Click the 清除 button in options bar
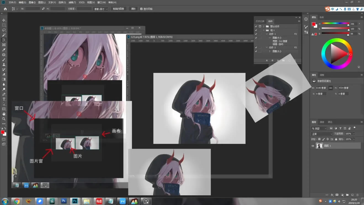Image resolution: width=364 pixels, height=205 pixels. (x=133, y=9)
